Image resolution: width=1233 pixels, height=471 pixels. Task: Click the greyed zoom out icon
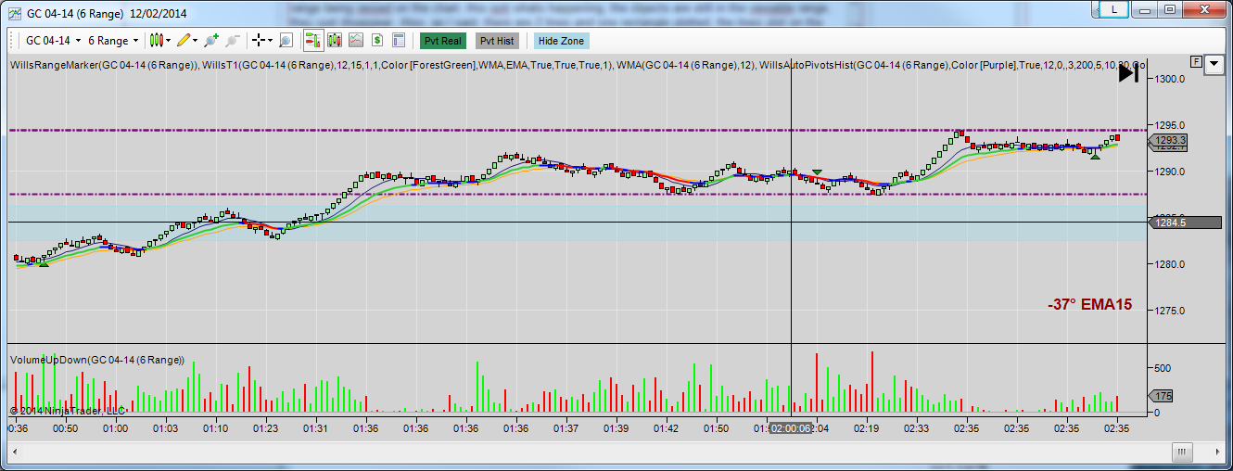point(233,41)
